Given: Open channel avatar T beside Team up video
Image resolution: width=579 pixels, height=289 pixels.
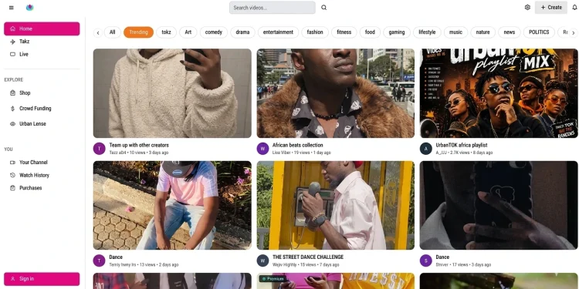Looking at the screenshot, I should [x=99, y=149].
